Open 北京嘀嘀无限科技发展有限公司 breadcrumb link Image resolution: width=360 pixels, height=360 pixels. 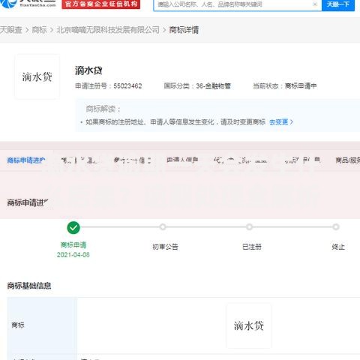tap(108, 30)
